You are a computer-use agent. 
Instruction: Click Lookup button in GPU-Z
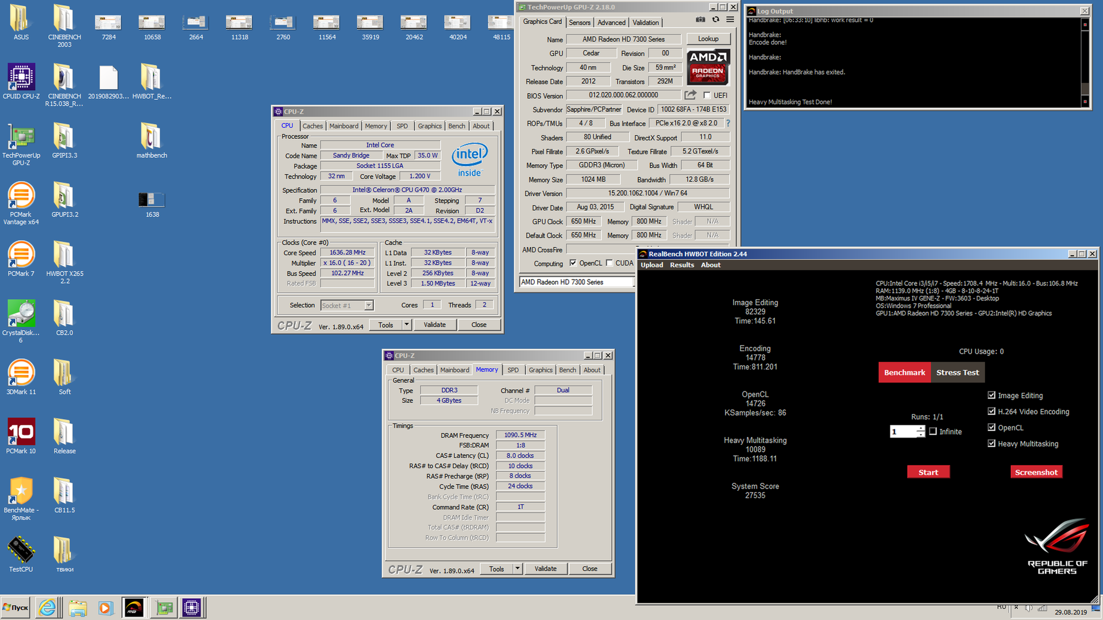(708, 39)
